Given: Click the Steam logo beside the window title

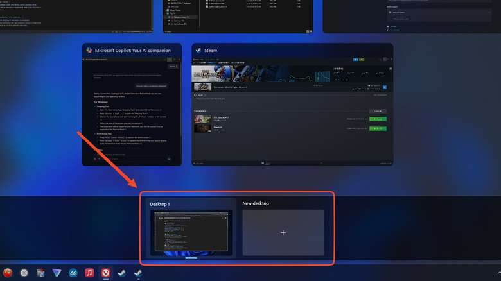Looking at the screenshot, I should pos(198,50).
